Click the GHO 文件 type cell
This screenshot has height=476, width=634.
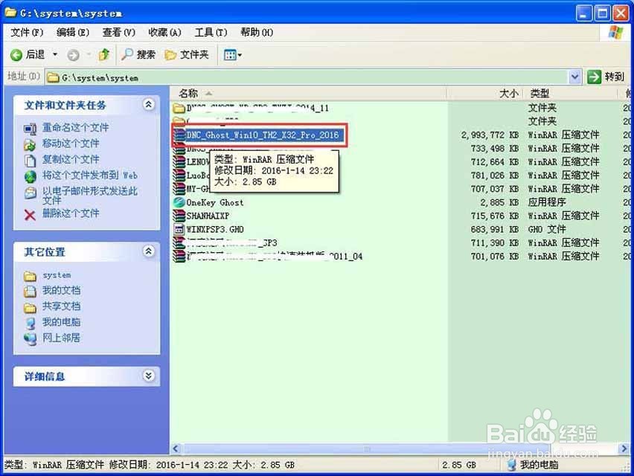547,230
